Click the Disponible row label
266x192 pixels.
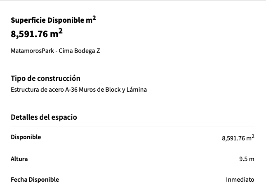click(26, 137)
